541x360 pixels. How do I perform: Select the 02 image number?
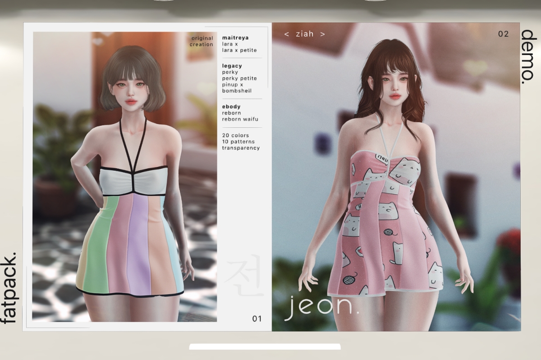(x=503, y=34)
